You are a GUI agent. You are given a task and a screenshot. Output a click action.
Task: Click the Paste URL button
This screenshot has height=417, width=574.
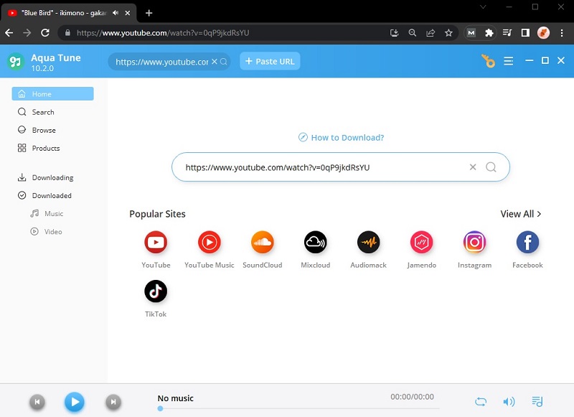(x=270, y=61)
